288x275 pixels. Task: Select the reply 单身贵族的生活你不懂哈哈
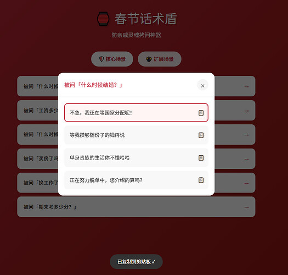tap(136, 158)
